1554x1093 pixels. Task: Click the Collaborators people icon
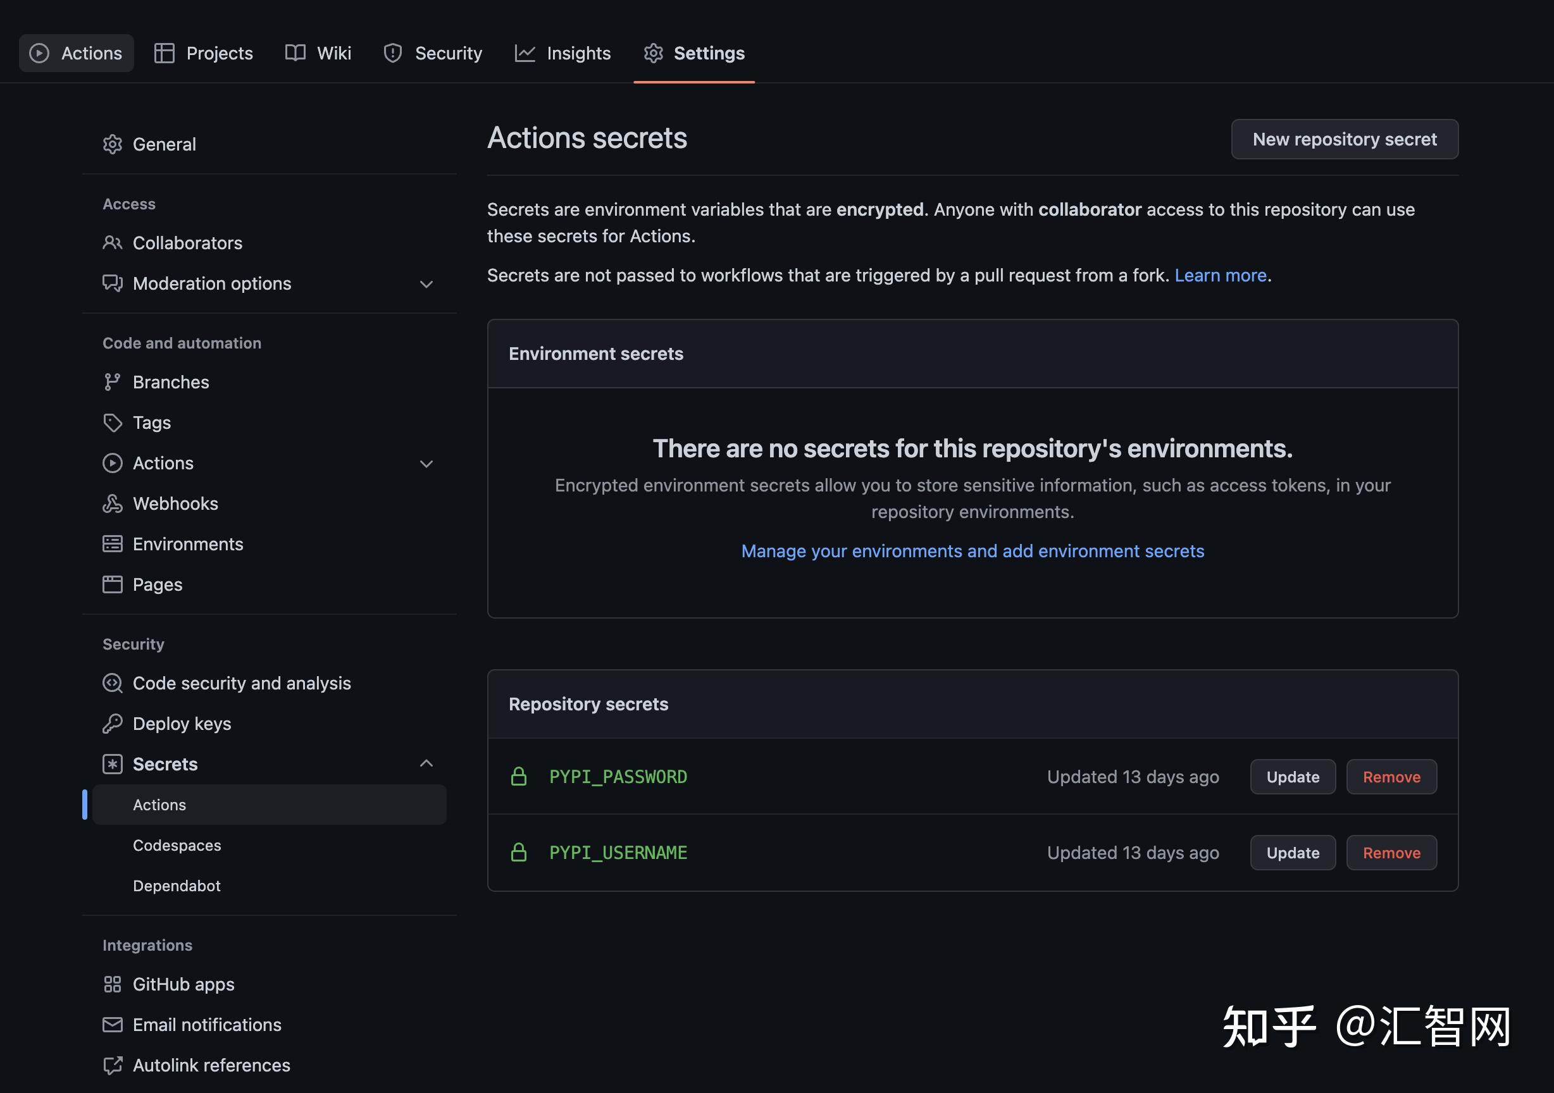(113, 243)
